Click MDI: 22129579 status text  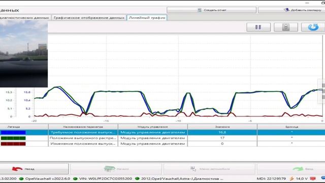(x=271, y=178)
